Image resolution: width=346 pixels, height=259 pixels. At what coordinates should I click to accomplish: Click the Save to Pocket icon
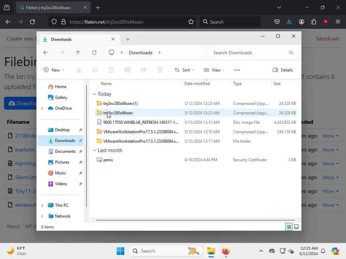(x=277, y=22)
